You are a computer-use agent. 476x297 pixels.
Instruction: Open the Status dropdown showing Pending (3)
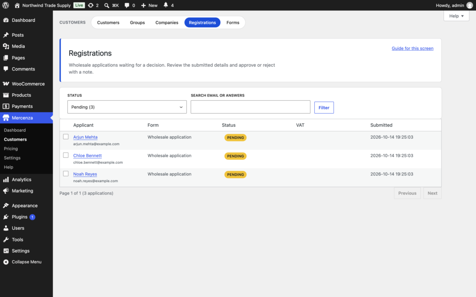127,107
